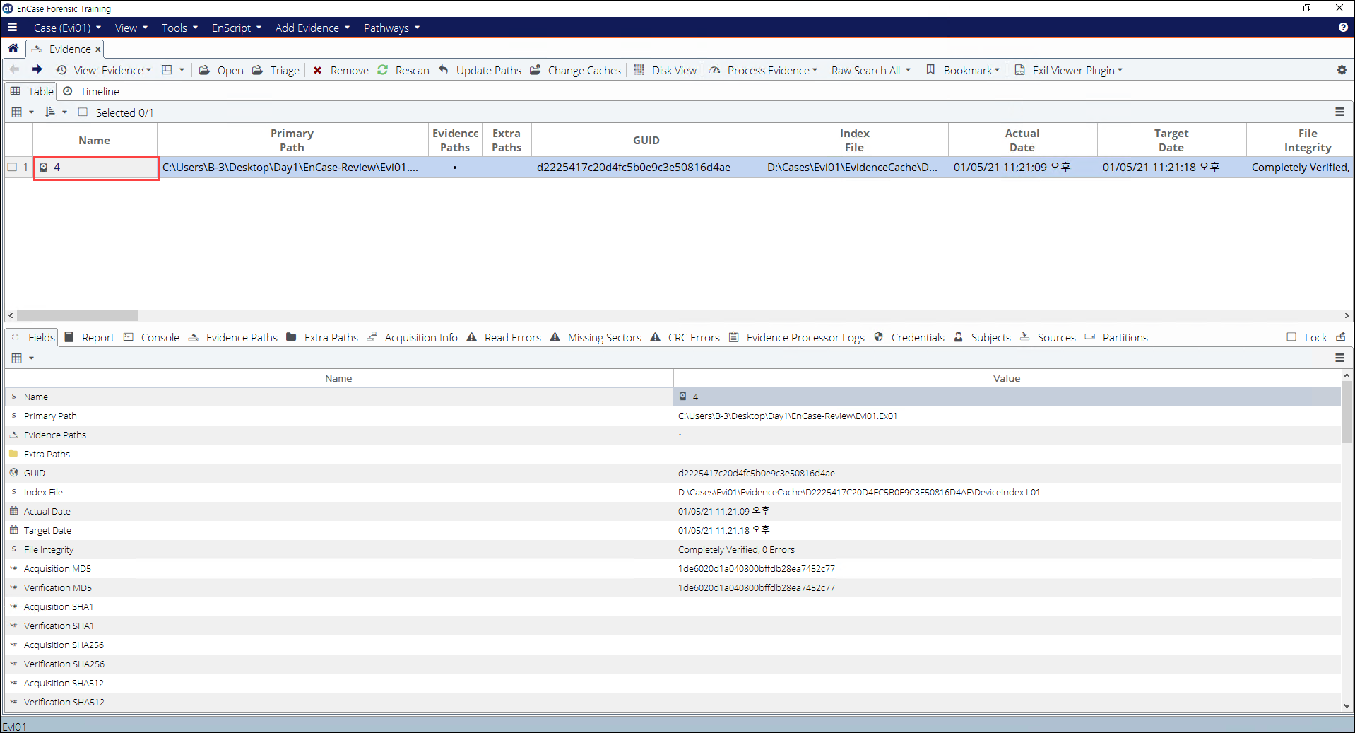Viewport: 1355px width, 733px height.
Task: Remove the selected evidence
Action: [341, 70]
